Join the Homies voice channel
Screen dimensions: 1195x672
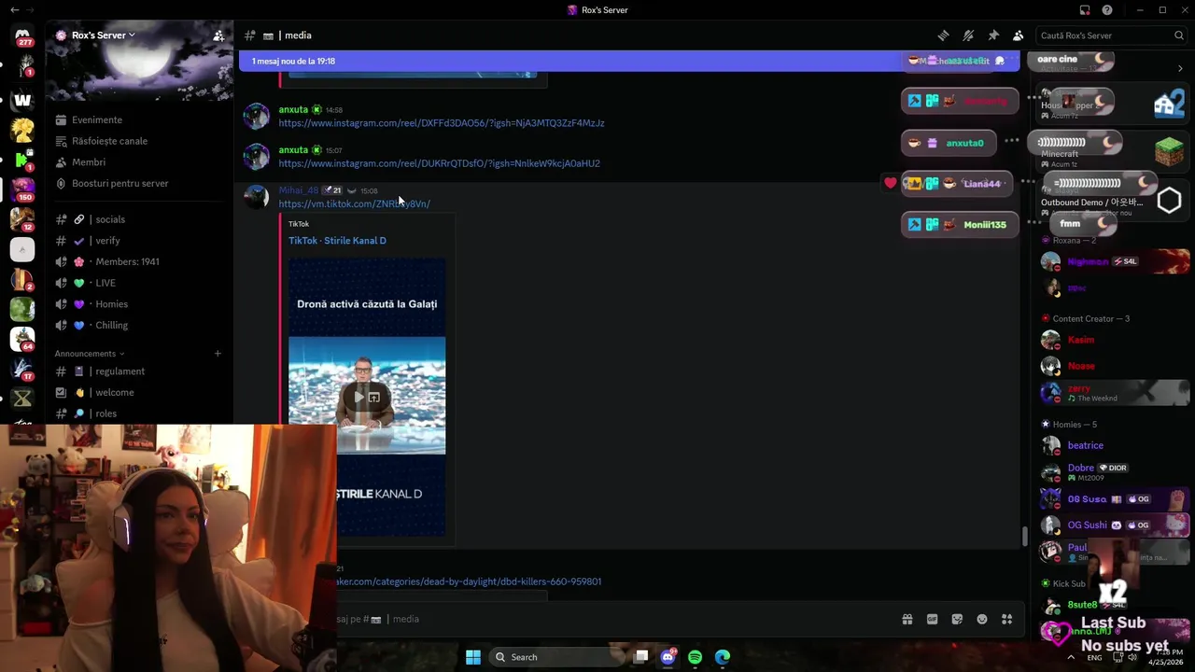(111, 304)
